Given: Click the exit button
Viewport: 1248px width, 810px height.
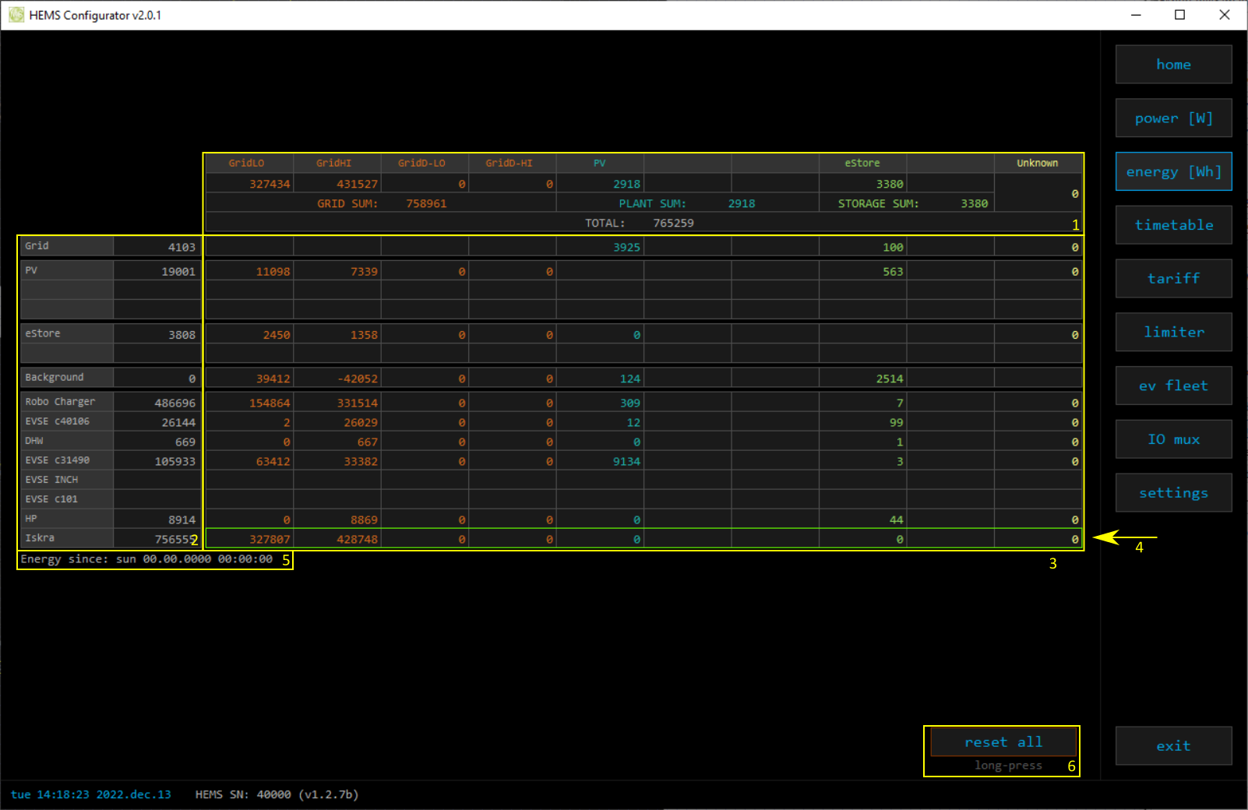Looking at the screenshot, I should (x=1173, y=746).
